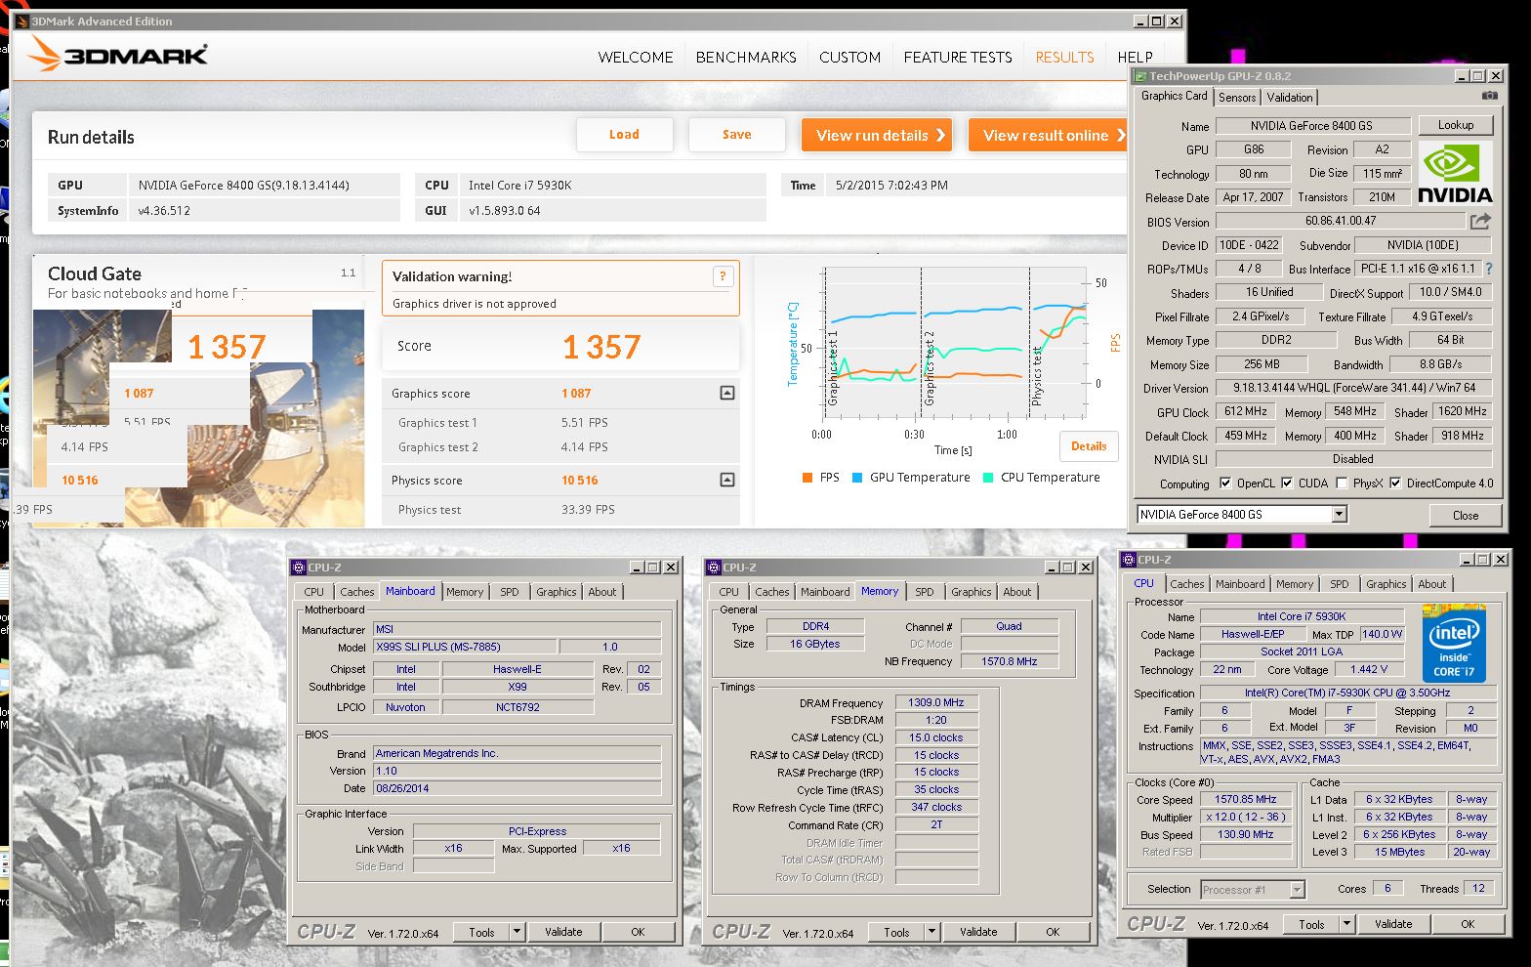
Task: Click the BIOS export share icon in GPU-Z
Action: [x=1481, y=221]
